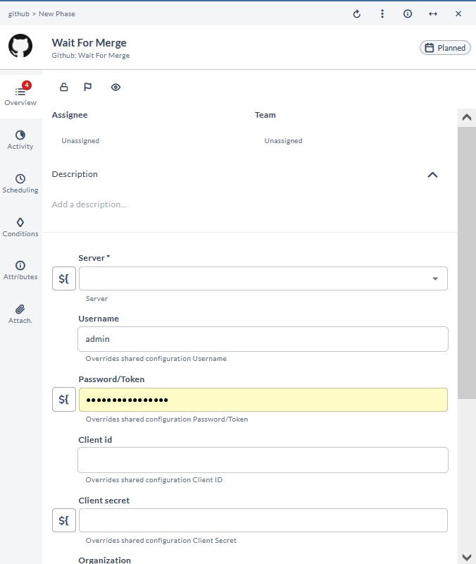The height and width of the screenshot is (564, 476).
Task: Click the refresh icon in header
Action: [357, 14]
